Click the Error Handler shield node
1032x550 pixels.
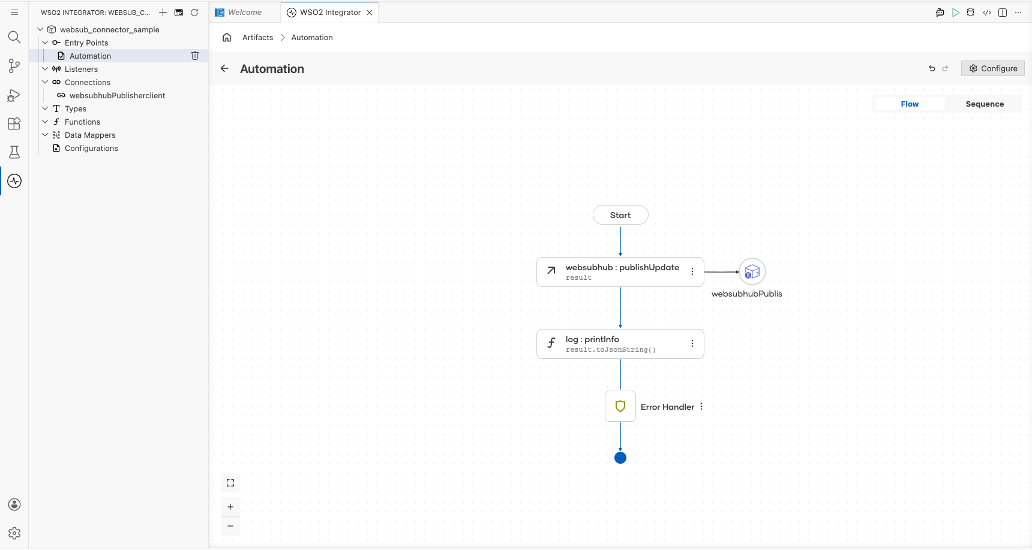[x=620, y=406]
